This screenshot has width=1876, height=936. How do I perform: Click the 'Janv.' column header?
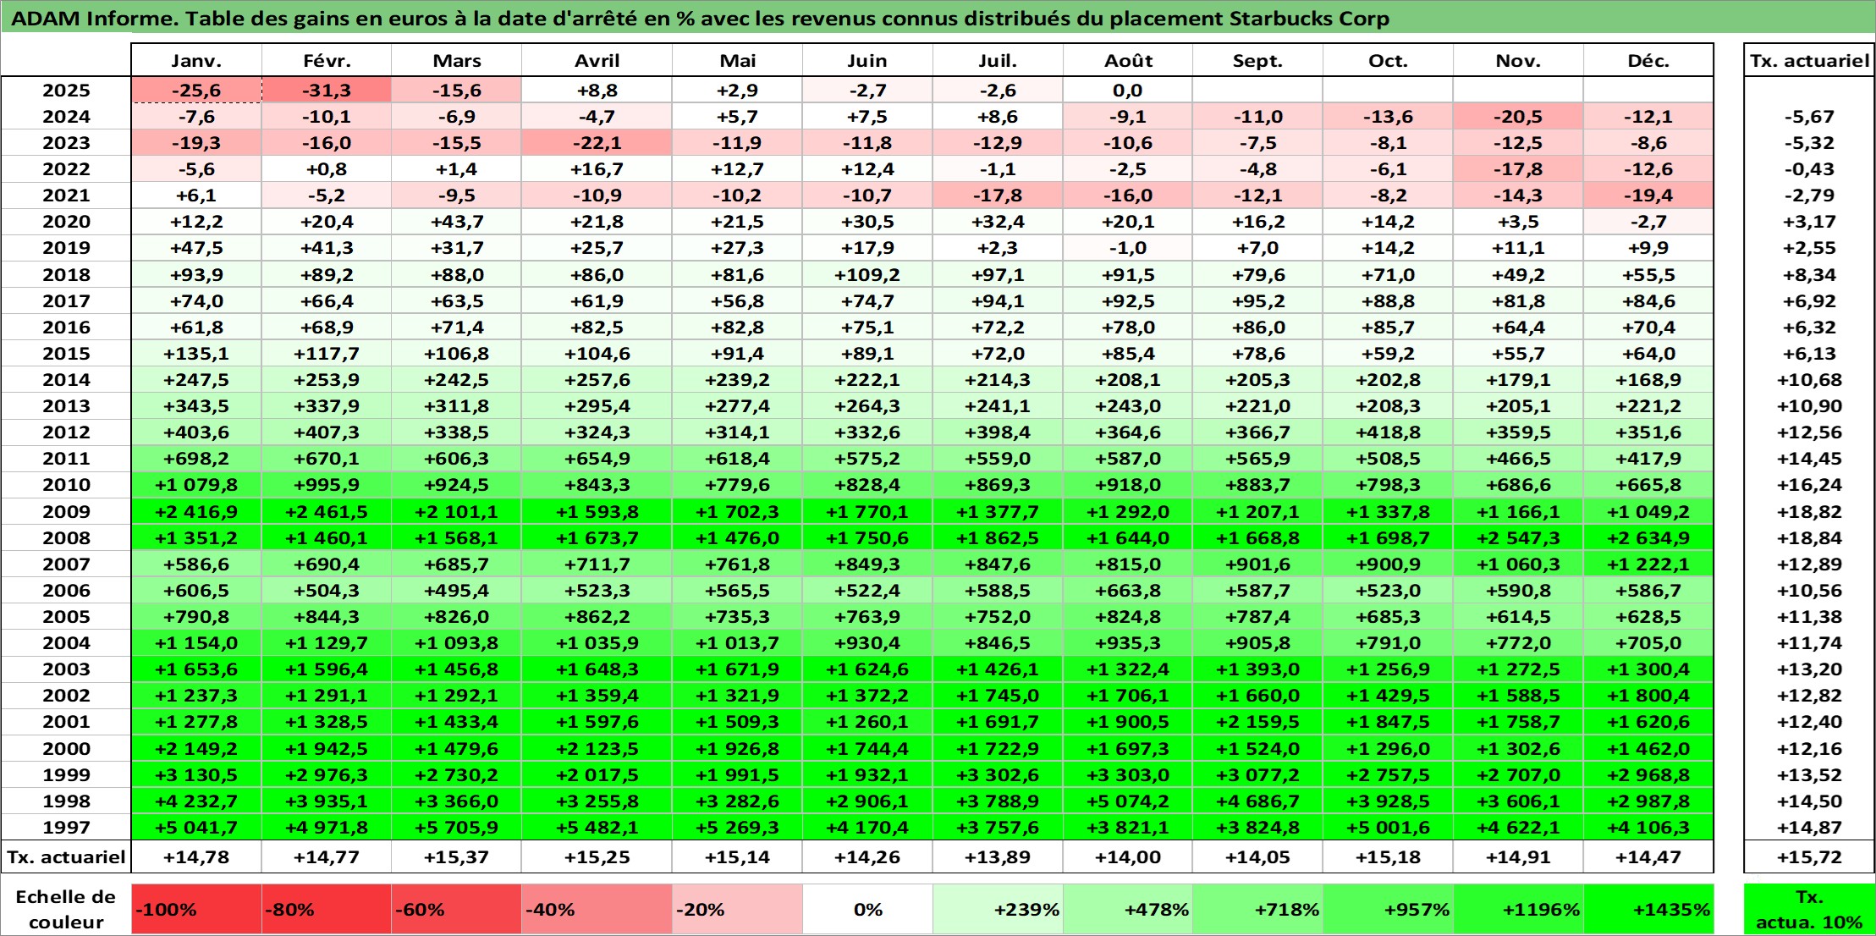pyautogui.click(x=196, y=61)
